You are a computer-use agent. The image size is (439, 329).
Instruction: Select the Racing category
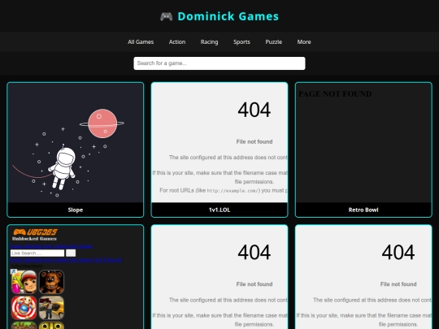pos(209,41)
